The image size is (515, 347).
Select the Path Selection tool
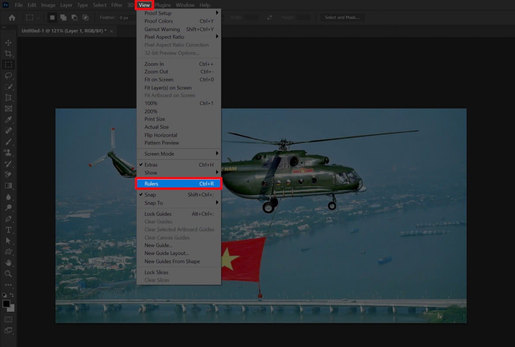point(8,241)
